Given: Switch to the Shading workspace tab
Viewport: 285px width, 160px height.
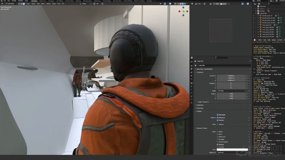Looking at the screenshot, I should [x=78, y=1].
